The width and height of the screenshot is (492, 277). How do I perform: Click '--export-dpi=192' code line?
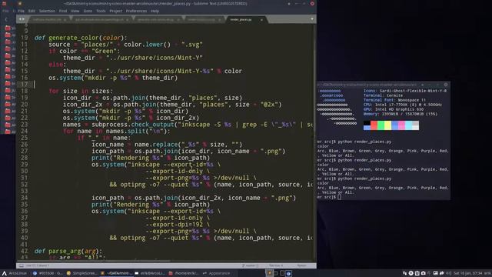click(x=178, y=224)
